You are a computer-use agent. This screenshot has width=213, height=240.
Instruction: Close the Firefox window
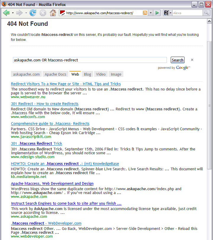[208, 4]
